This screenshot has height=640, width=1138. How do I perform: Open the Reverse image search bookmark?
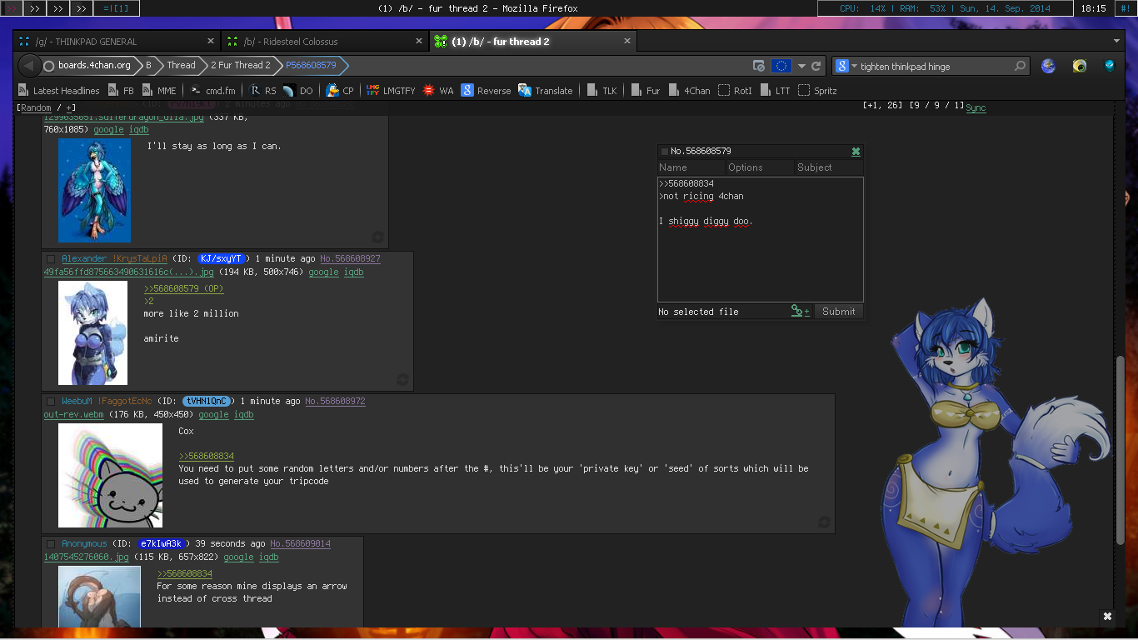(487, 91)
